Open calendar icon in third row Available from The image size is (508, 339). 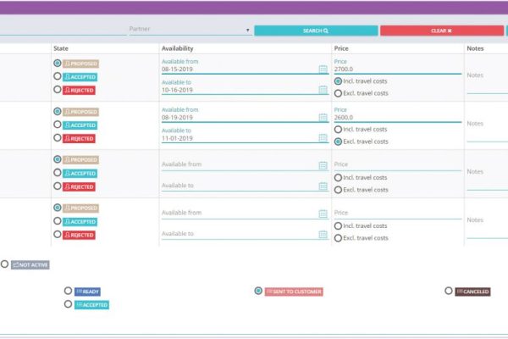(x=323, y=165)
